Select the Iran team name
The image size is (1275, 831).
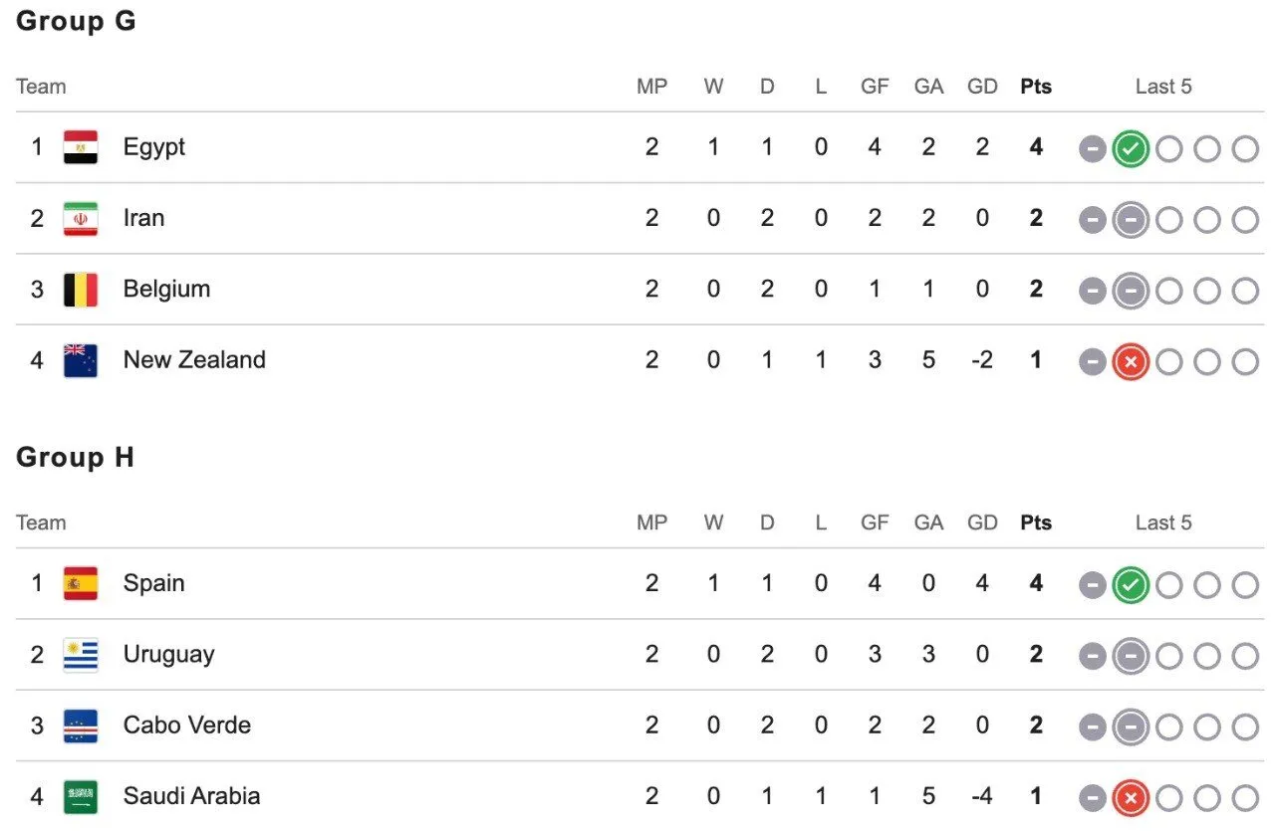point(144,218)
